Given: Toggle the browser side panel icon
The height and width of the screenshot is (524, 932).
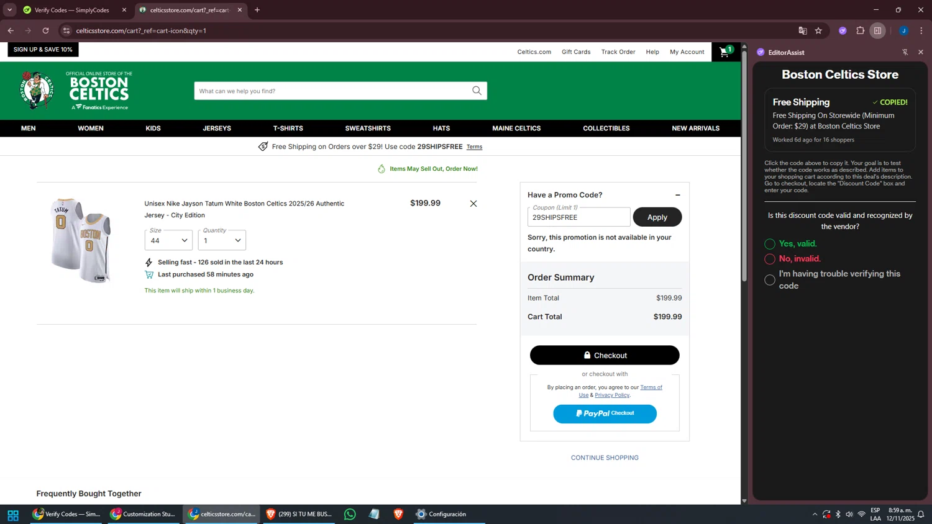Looking at the screenshot, I should click(877, 30).
